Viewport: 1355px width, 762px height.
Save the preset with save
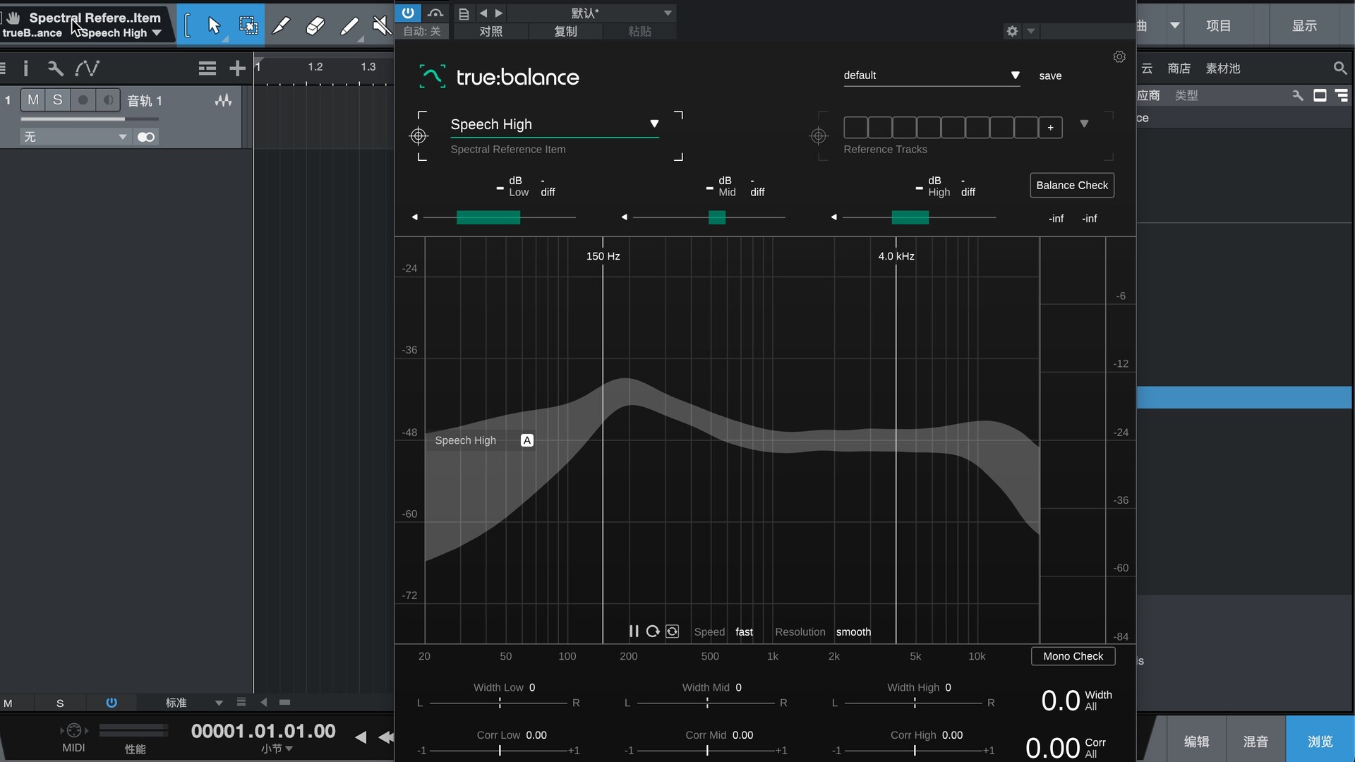[x=1050, y=75]
